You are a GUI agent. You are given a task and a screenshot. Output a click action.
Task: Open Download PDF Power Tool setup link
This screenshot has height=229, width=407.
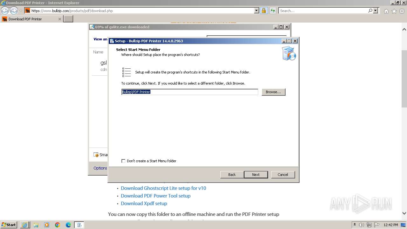(155, 196)
